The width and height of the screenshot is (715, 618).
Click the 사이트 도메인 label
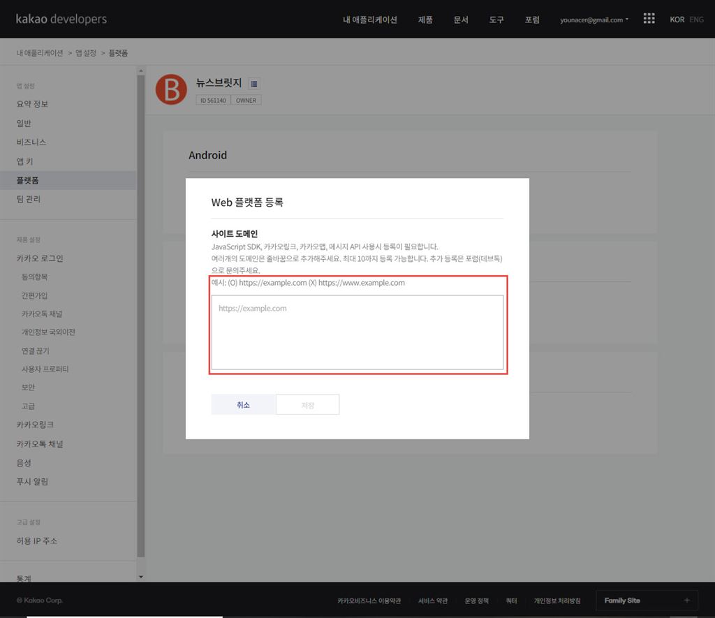click(x=235, y=233)
